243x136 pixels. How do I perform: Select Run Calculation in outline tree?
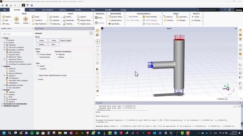tap(14, 88)
